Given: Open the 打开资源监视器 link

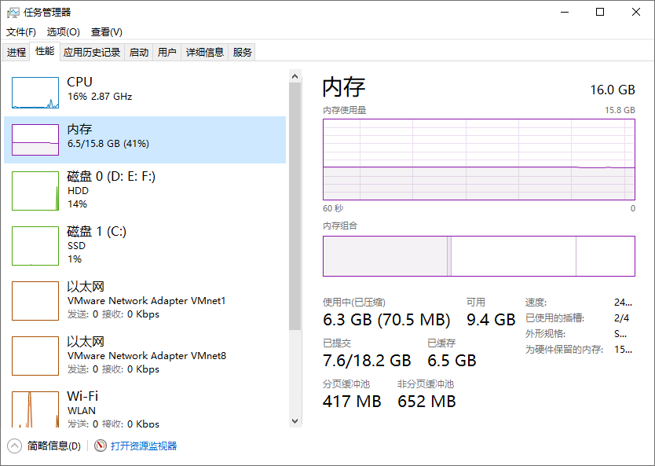Looking at the screenshot, I should (144, 446).
